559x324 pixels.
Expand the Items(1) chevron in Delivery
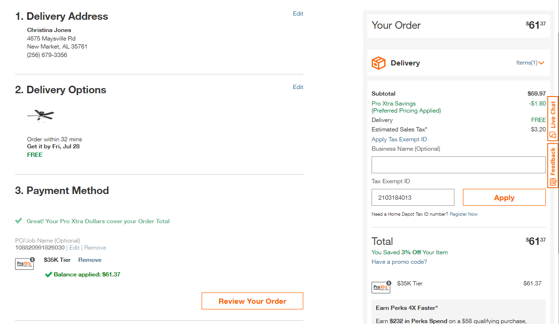pyautogui.click(x=541, y=63)
